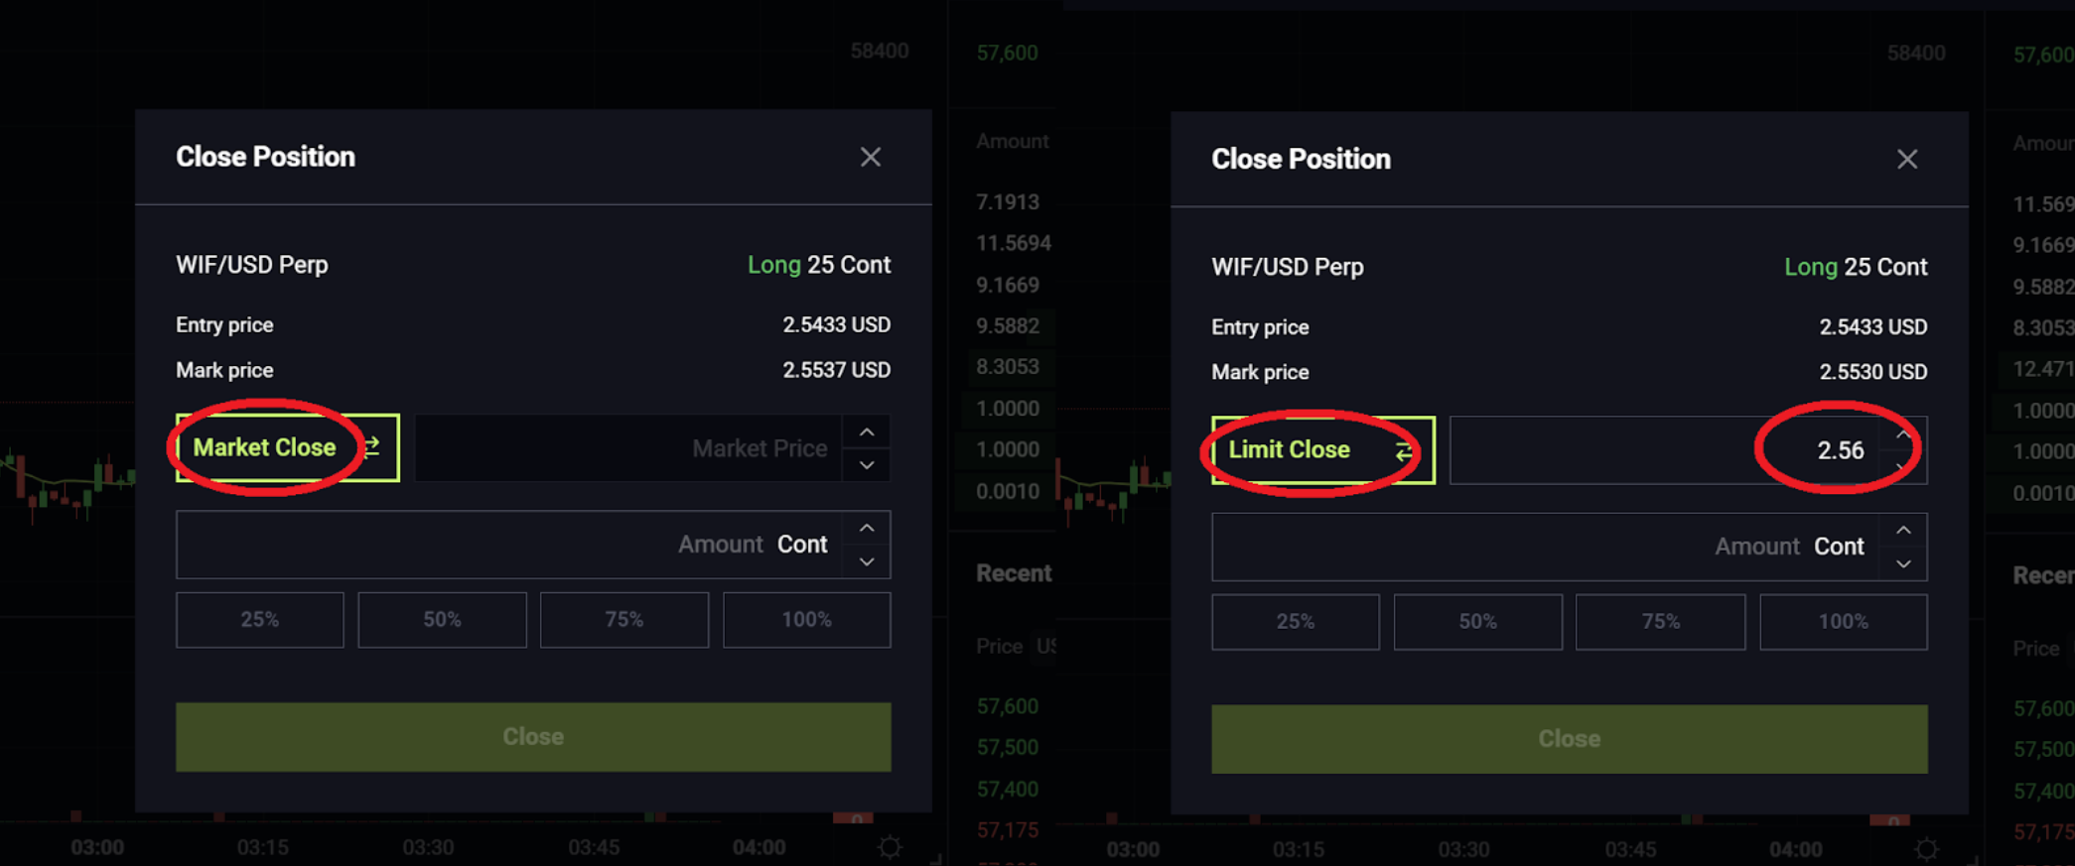Click swap arrows icon beside Limit Close
Image resolution: width=2075 pixels, height=866 pixels.
(1404, 450)
